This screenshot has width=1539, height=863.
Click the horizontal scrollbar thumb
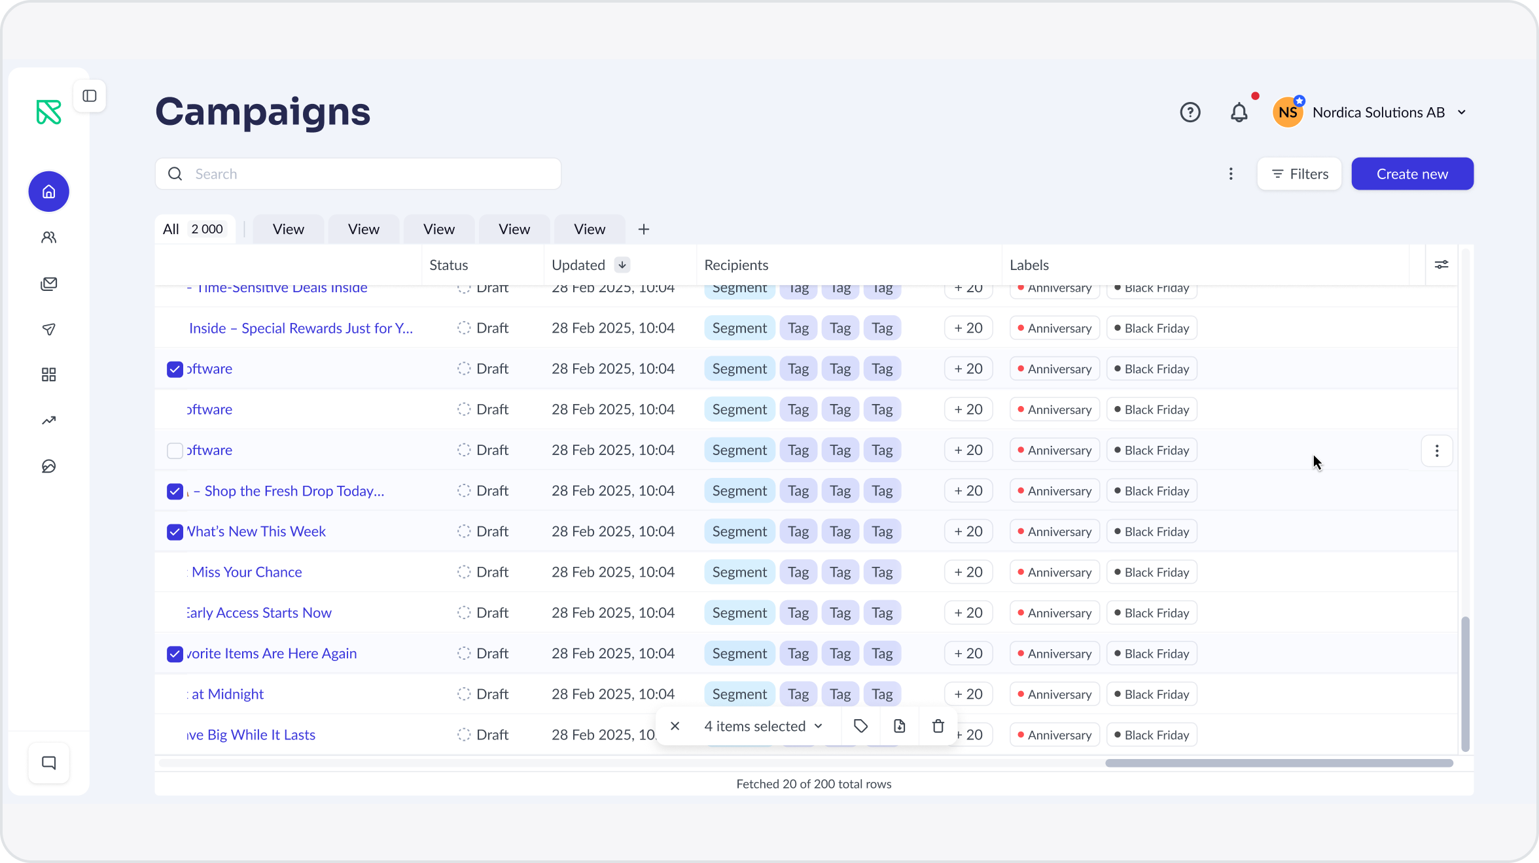click(x=1279, y=763)
